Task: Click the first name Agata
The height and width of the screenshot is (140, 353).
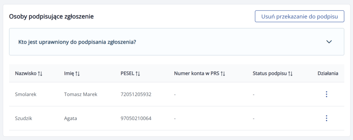Action: pos(70,118)
